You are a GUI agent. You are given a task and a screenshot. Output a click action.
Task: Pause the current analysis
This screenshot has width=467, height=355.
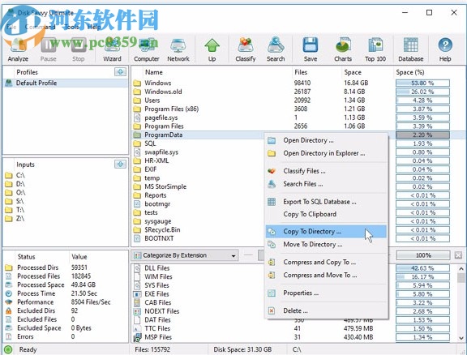(x=49, y=49)
